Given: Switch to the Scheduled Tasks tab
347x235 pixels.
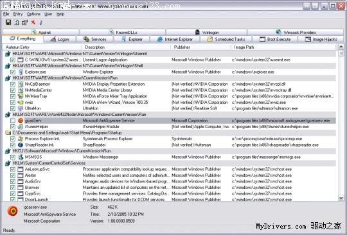Looking at the screenshot, I should [x=226, y=39].
